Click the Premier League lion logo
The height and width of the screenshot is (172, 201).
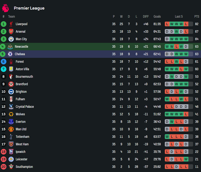pyautogui.click(x=5, y=8)
